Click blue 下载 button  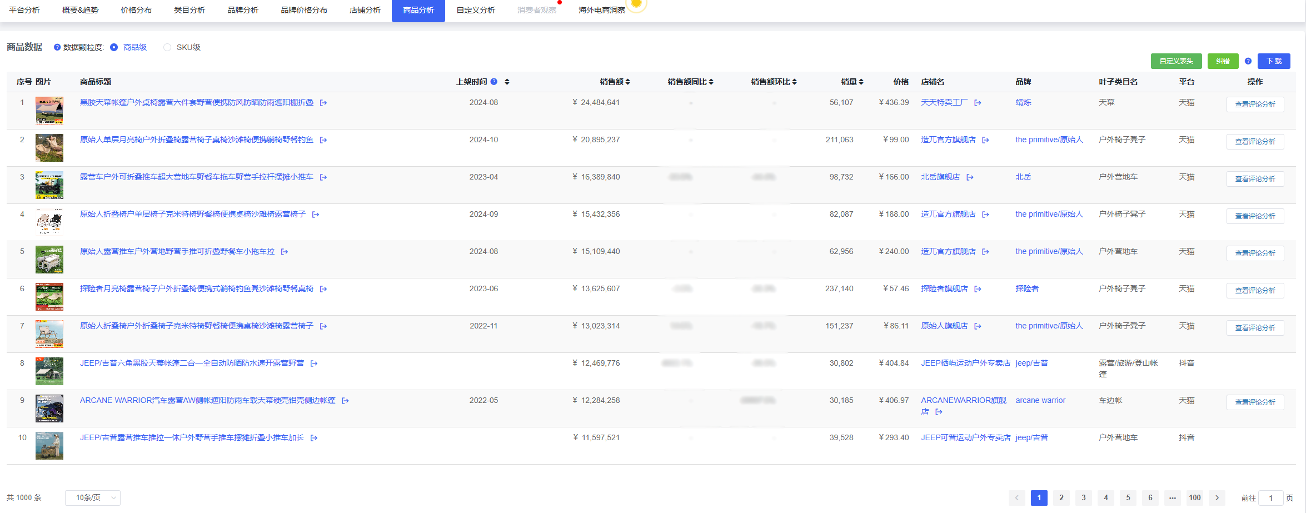[1274, 61]
